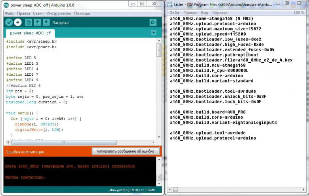Open Правка menu in Lister window
This screenshot has width=309, height=196.
point(190,13)
